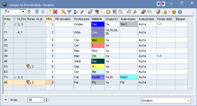The height and width of the screenshot is (106, 197).
Task: Click the calendar icon showing 18
Action: coord(115,12)
